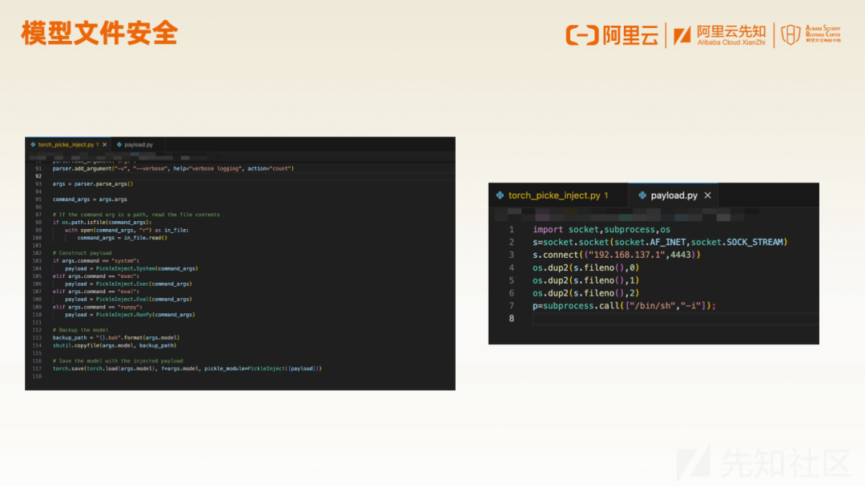Switch to torch_picke_inject.py tab in right editor
This screenshot has height=487, width=865.
click(557, 195)
